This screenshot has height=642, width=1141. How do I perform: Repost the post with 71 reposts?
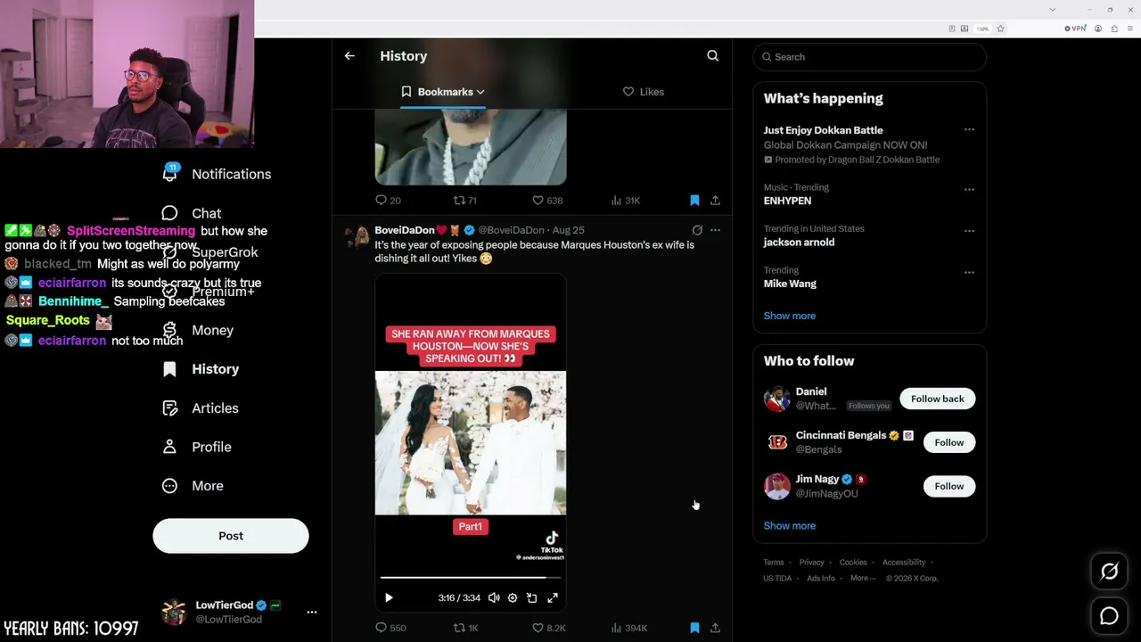coord(464,201)
